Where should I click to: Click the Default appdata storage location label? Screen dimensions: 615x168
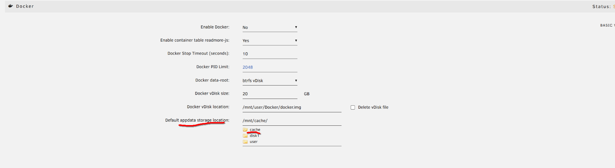(197, 120)
